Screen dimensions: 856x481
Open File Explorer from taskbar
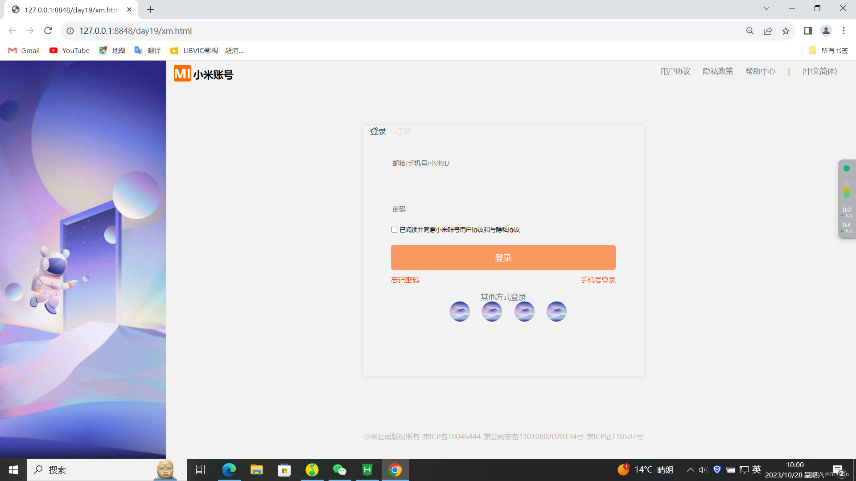257,470
